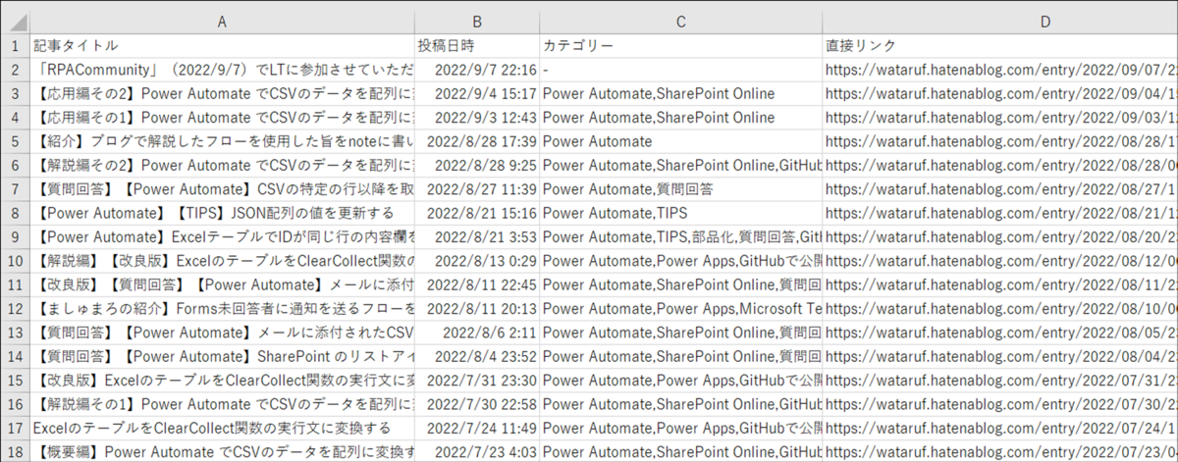Click the date 2022/8/4 23:52

[x=476, y=356]
